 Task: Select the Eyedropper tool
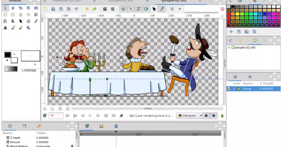click(36, 21)
